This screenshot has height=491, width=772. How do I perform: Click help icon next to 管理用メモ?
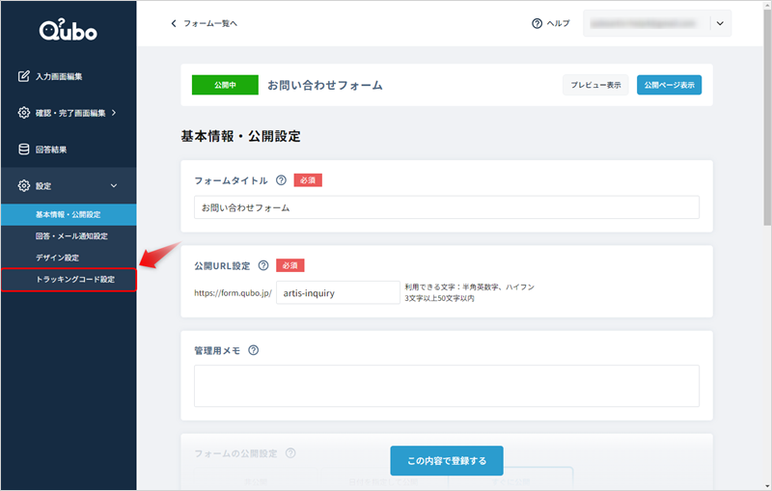[x=254, y=350]
